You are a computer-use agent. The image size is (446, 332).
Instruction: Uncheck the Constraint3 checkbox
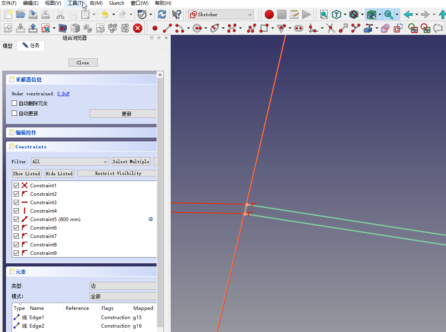pos(16,203)
